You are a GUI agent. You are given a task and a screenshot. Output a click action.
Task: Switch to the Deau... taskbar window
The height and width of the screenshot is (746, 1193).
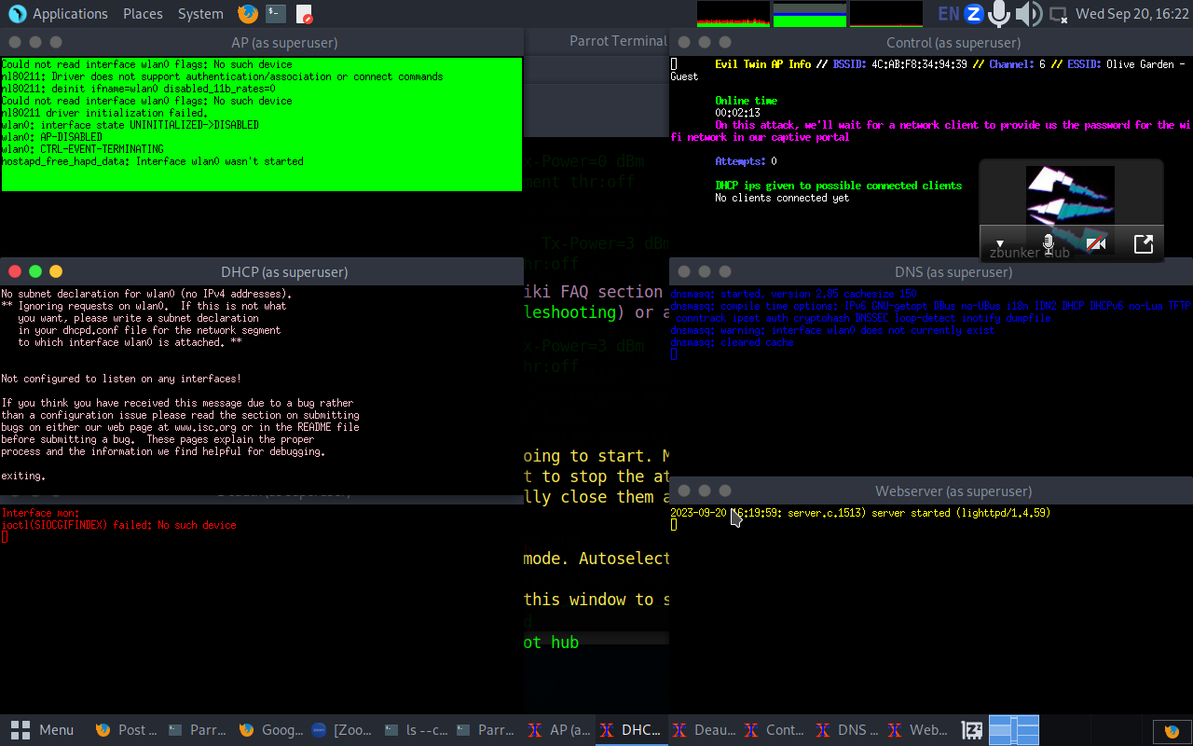pyautogui.click(x=702, y=730)
